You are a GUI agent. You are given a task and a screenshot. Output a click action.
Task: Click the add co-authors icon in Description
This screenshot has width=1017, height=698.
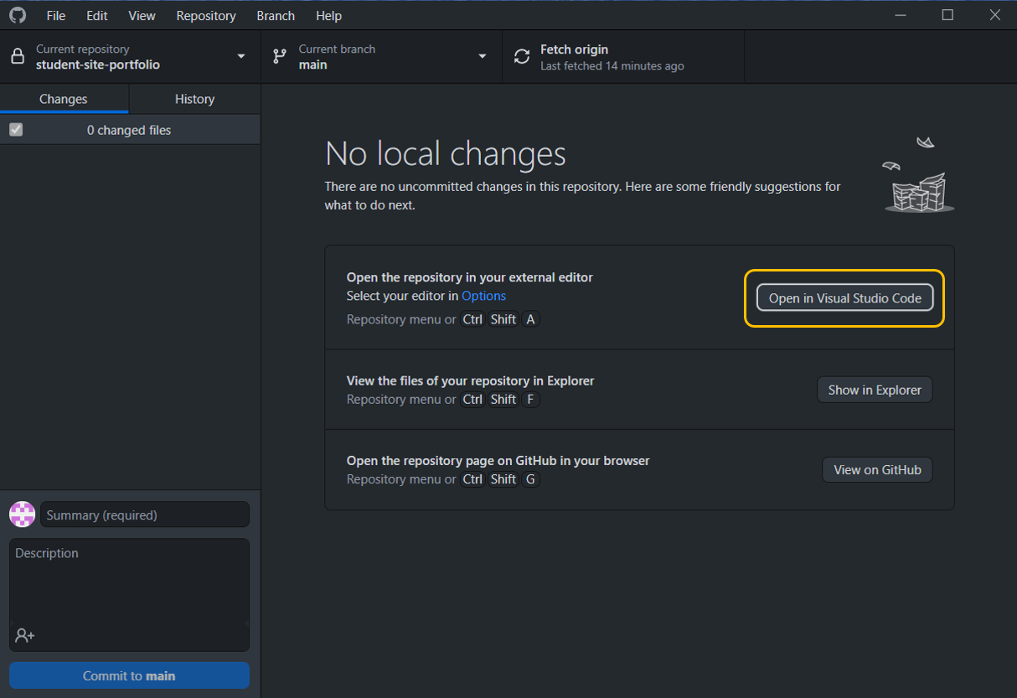click(x=25, y=636)
